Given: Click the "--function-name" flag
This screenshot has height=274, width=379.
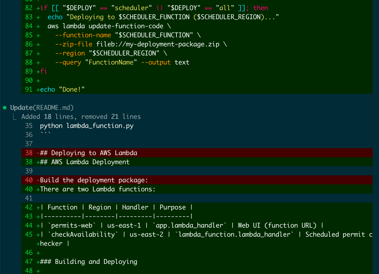Looking at the screenshot, I should tap(83, 35).
